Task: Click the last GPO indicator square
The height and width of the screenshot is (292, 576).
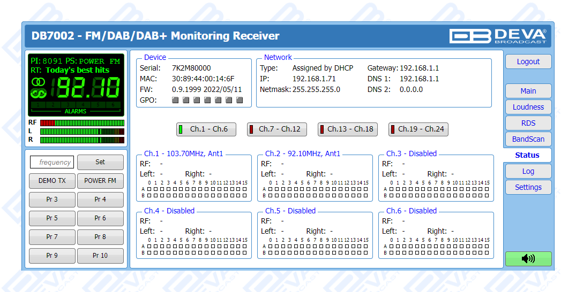Action: point(240,100)
